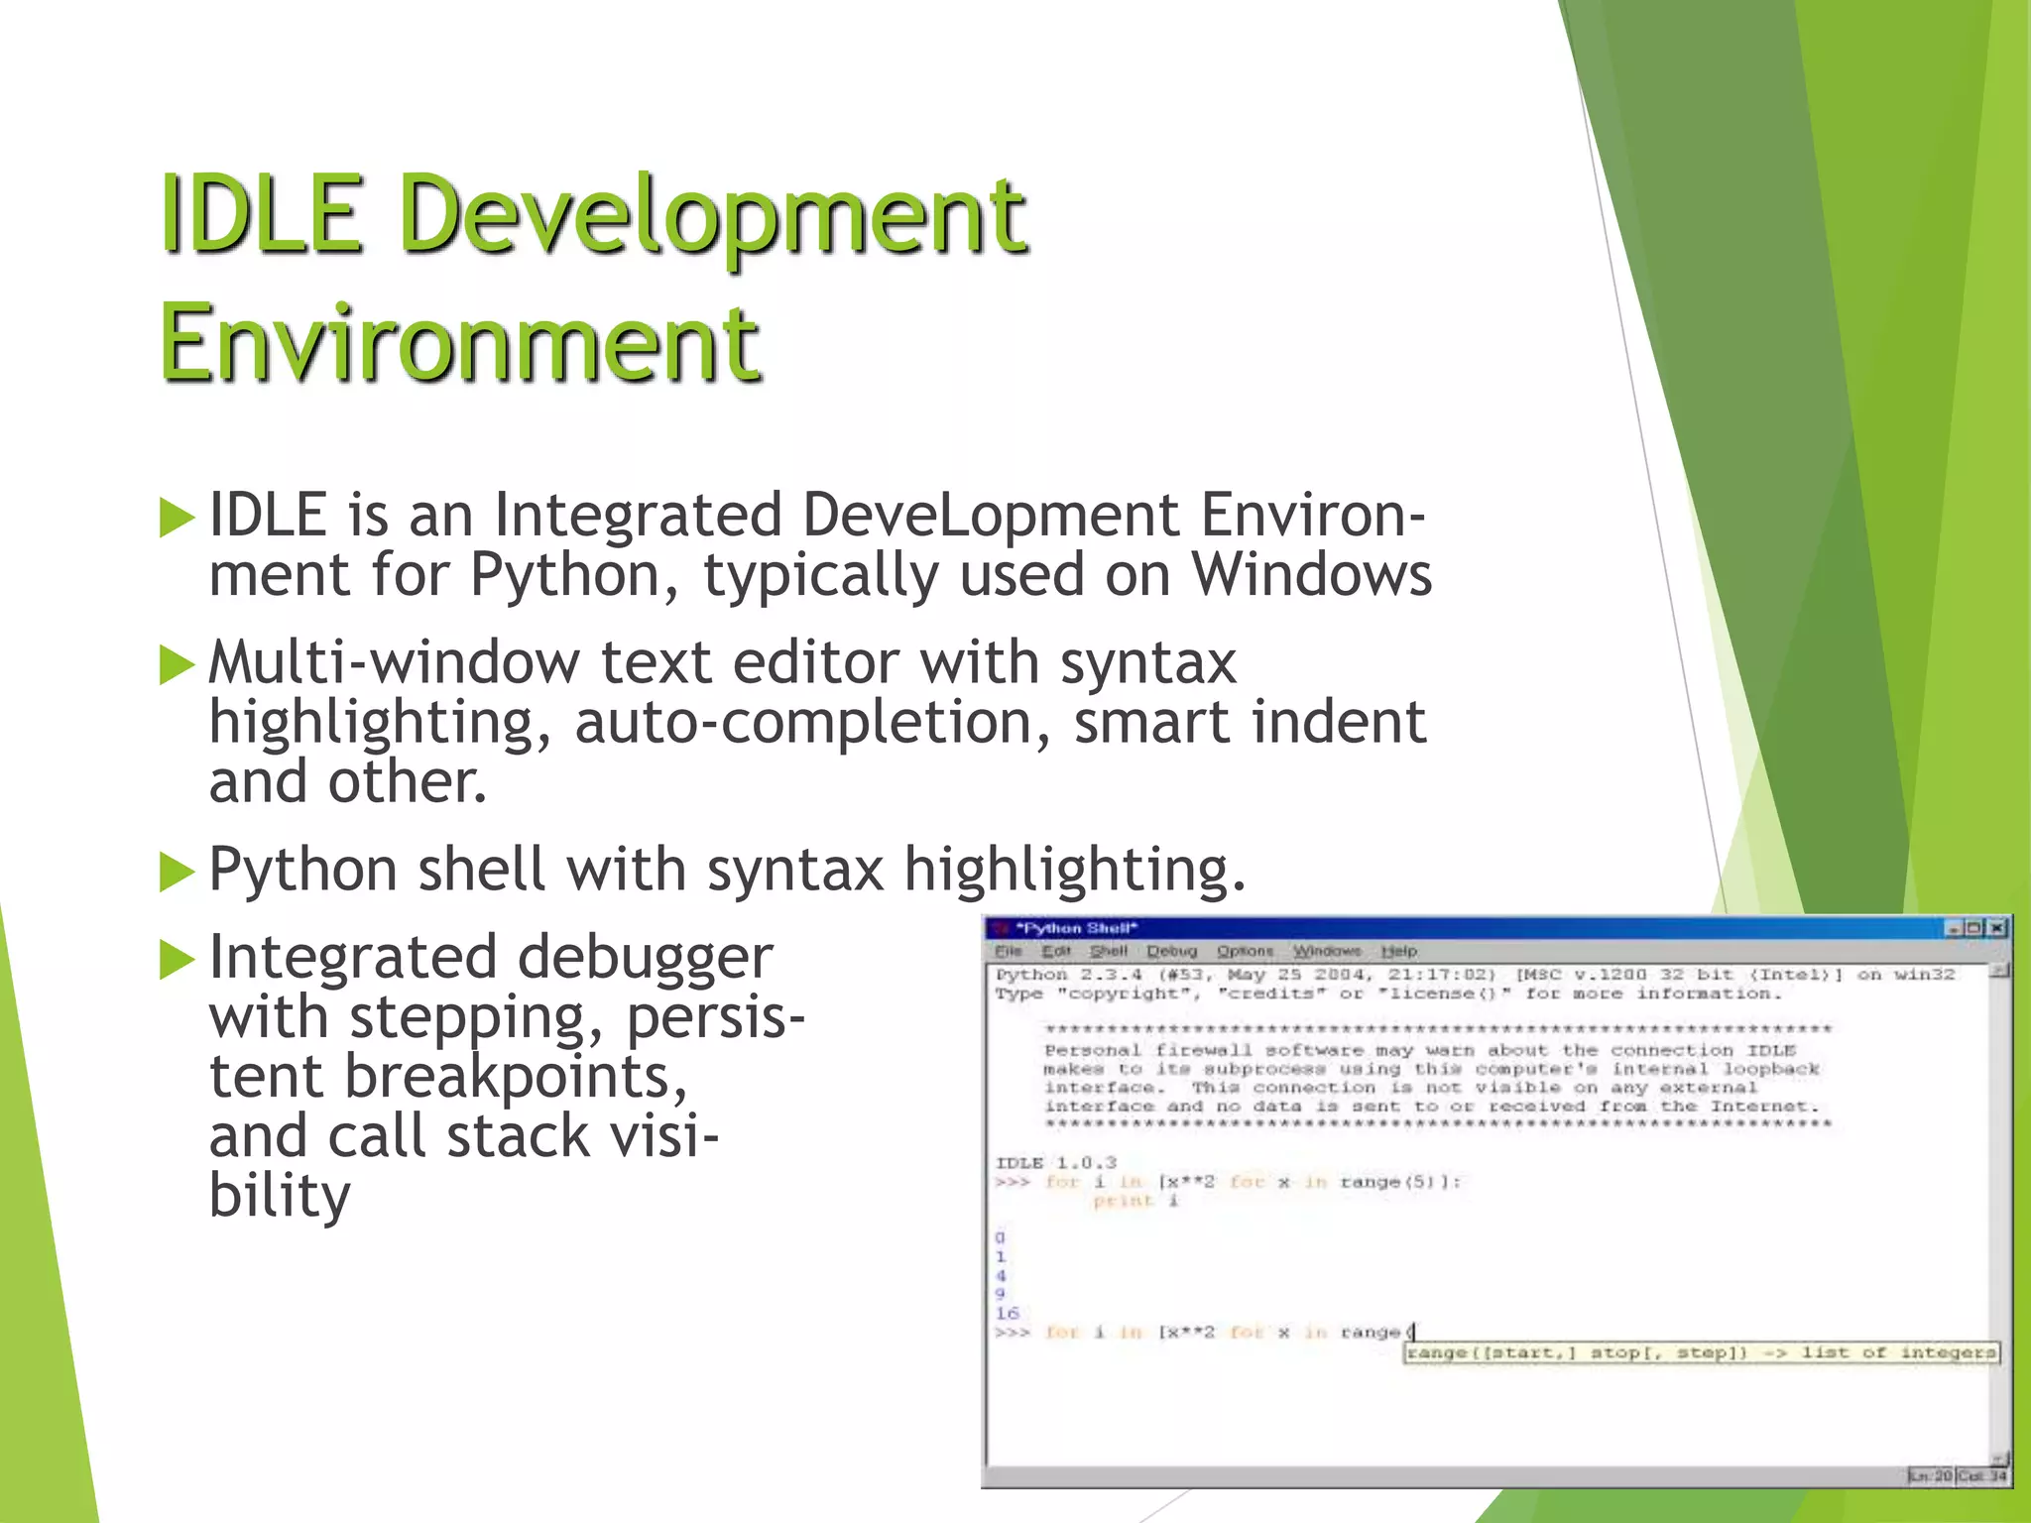
Task: Click the output value '4'
Action: click(x=1001, y=1275)
